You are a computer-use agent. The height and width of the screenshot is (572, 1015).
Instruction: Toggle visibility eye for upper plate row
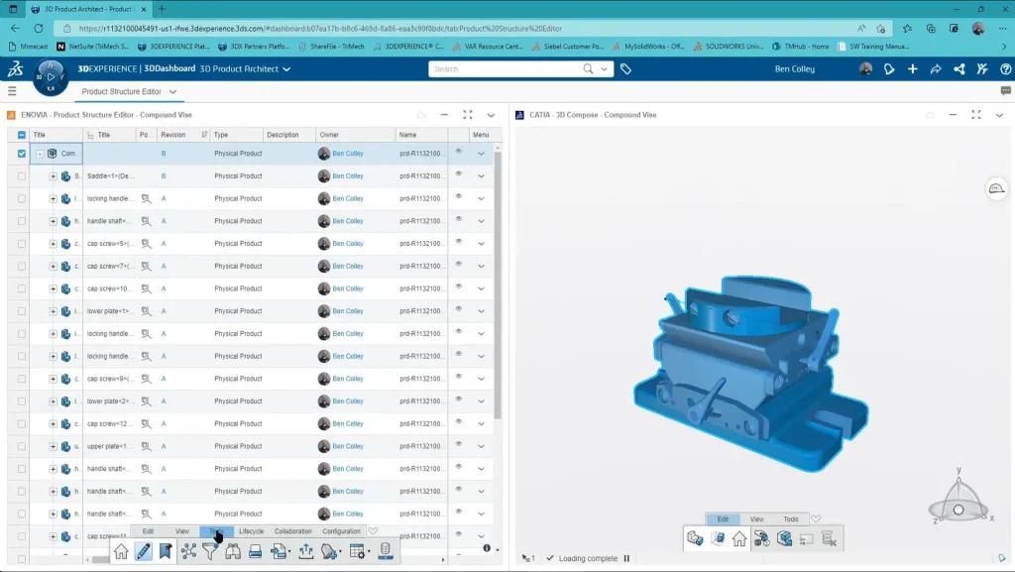point(458,444)
